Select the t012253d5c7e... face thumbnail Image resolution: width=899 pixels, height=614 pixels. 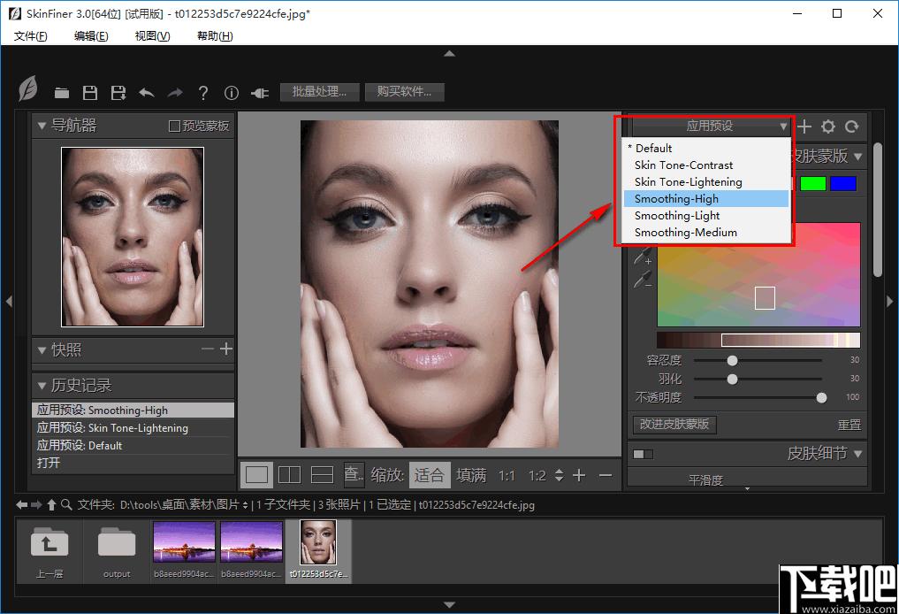point(318,549)
